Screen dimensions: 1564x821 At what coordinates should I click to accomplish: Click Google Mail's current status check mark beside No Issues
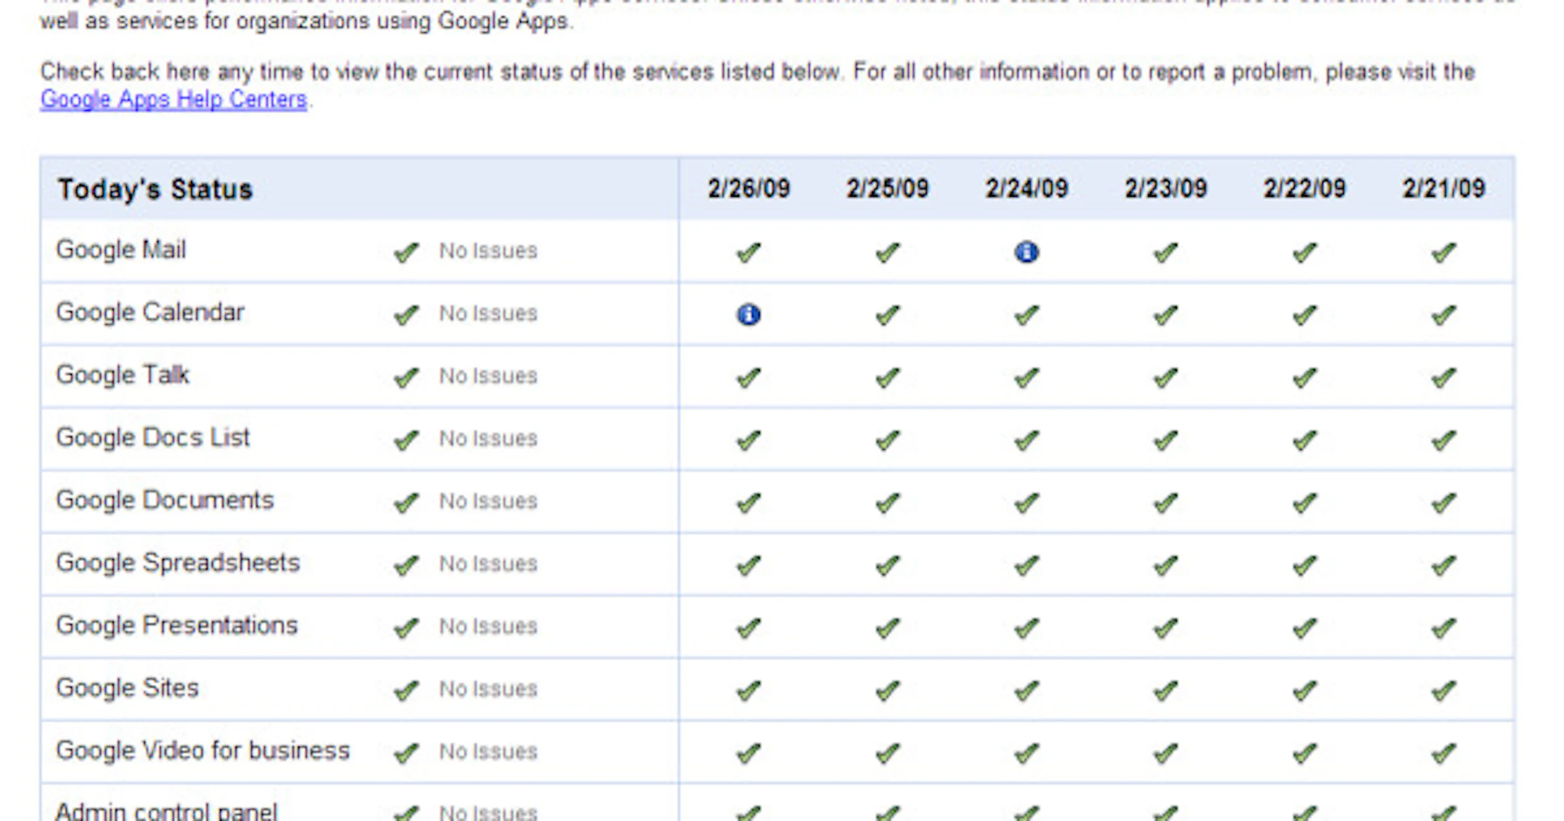(x=406, y=252)
